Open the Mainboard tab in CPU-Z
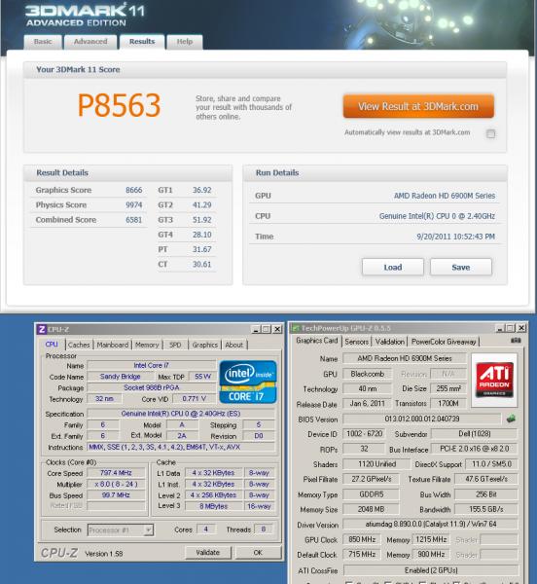537x584 pixels. (x=113, y=345)
